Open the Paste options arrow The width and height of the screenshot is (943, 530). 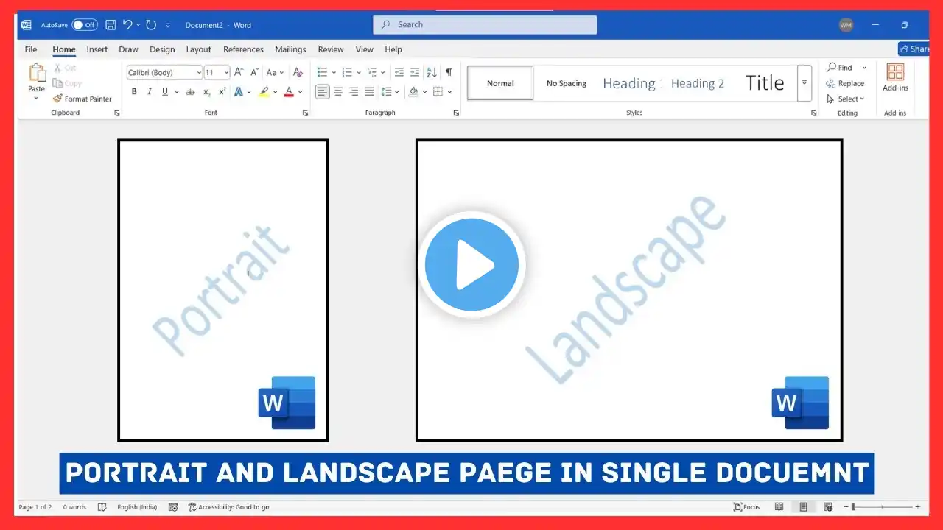point(37,97)
